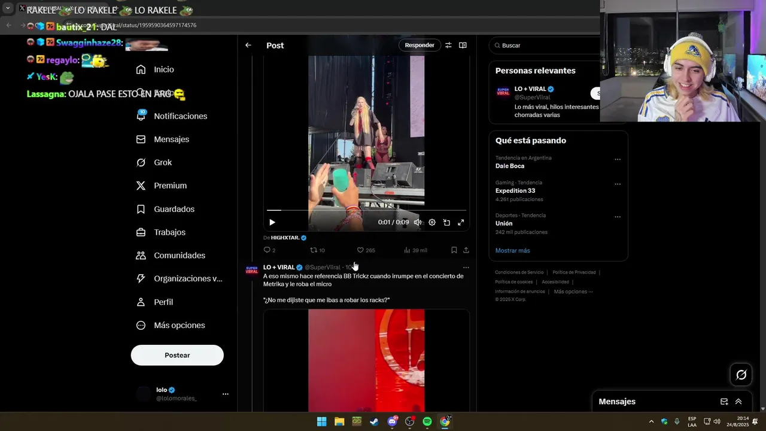The height and width of the screenshot is (431, 766).
Task: View post analytics showing 39 mil
Action: 415,250
